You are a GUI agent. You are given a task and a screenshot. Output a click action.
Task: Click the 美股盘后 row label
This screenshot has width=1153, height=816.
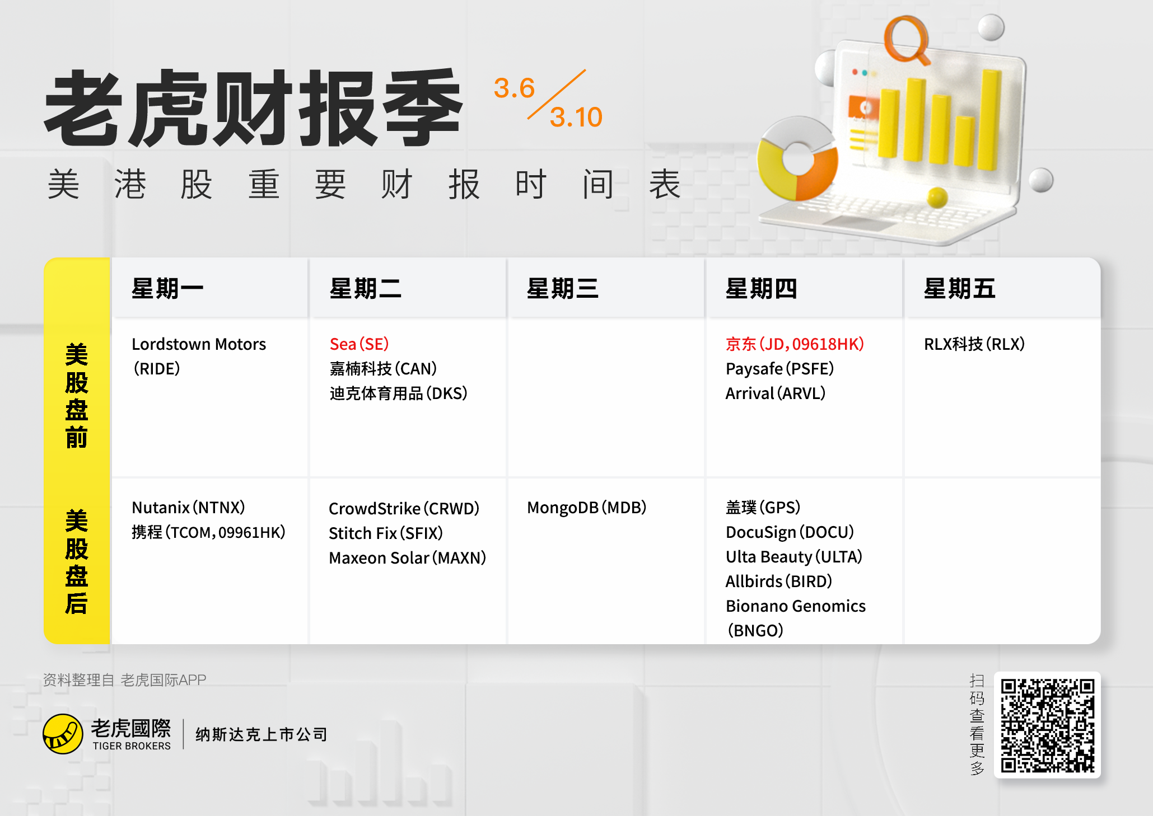click(x=77, y=561)
